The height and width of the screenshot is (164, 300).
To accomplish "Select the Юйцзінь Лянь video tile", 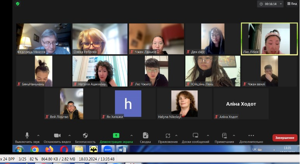I will coord(213,71).
